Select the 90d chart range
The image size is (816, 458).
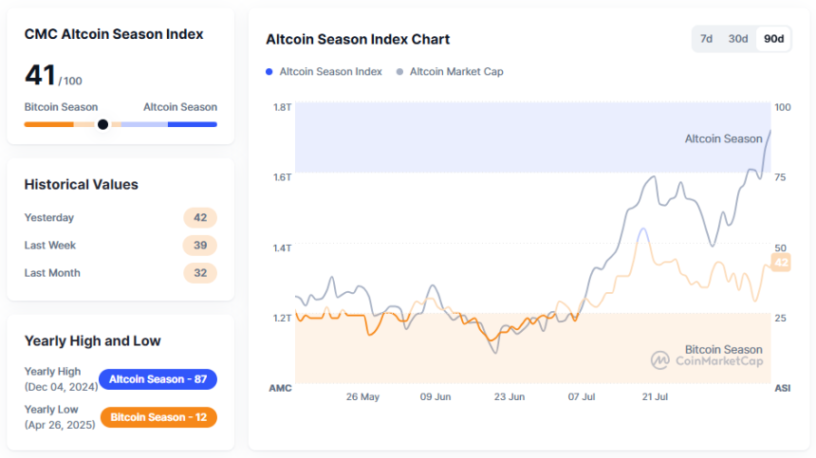773,40
